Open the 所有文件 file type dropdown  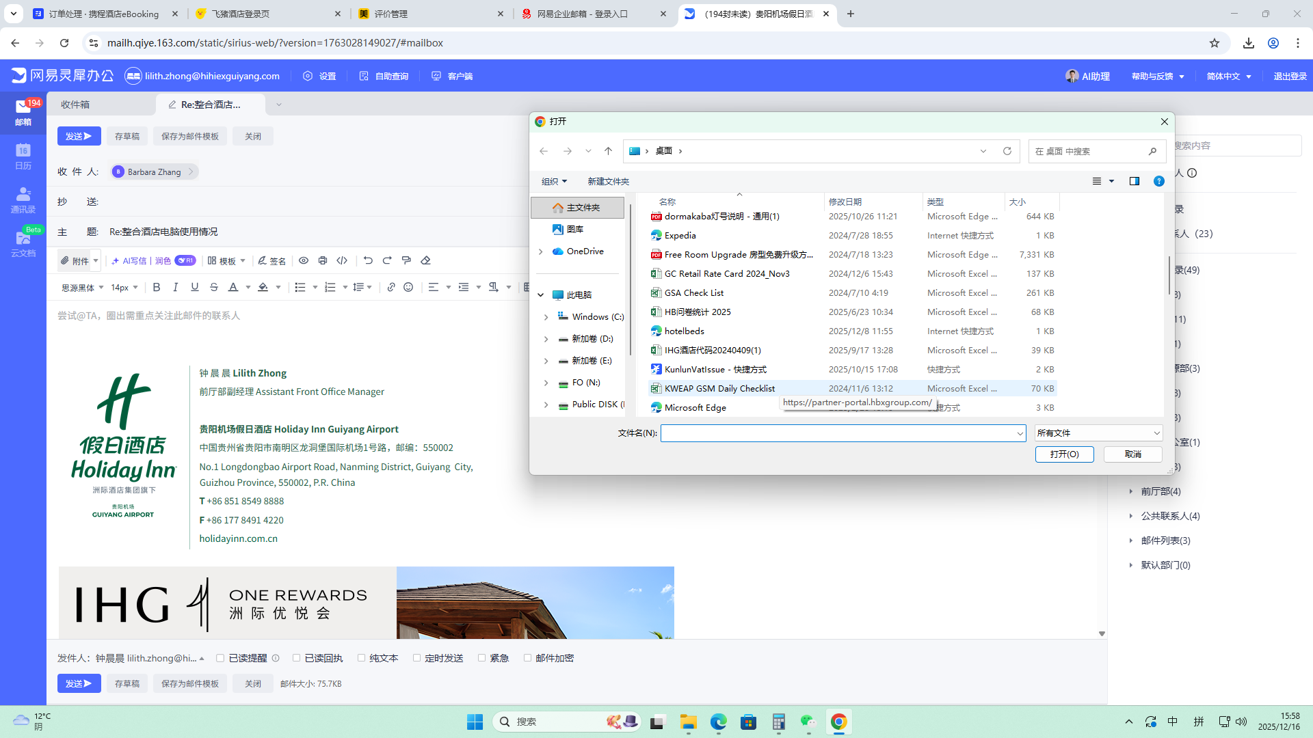[1098, 433]
